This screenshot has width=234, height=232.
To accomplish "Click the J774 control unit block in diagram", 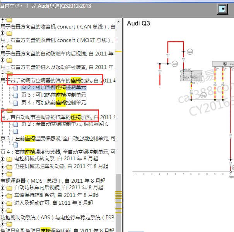I will (223, 64).
